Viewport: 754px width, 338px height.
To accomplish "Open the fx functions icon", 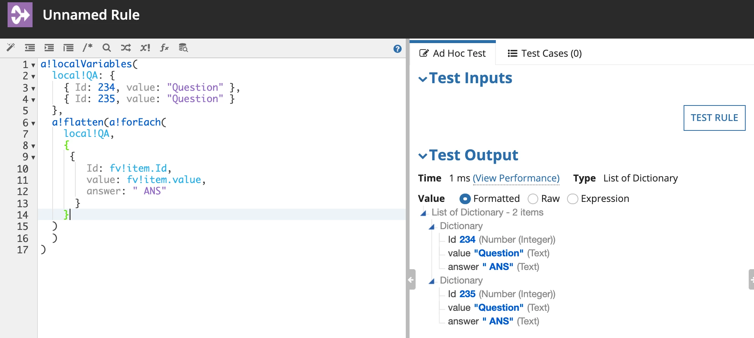I will tap(164, 48).
